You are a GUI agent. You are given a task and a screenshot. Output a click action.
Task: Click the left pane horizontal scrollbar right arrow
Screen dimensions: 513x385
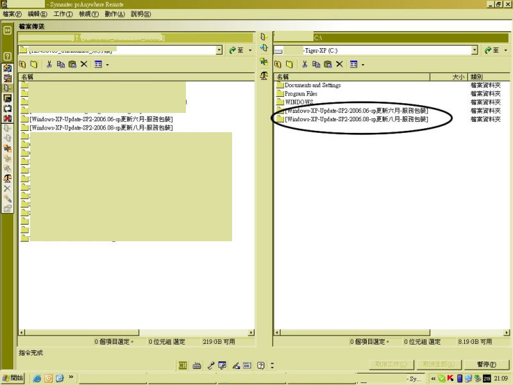[x=251, y=332]
